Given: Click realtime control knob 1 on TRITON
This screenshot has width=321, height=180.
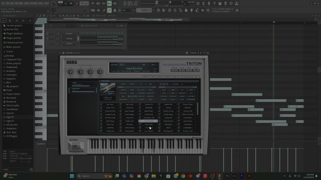Looking at the screenshot, I should (x=71, y=72).
